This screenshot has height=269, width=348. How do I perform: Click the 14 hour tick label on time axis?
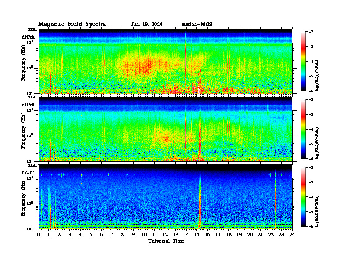point(186,235)
